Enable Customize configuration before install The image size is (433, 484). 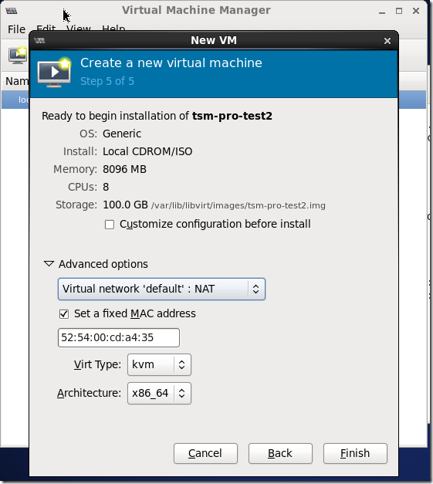point(110,225)
